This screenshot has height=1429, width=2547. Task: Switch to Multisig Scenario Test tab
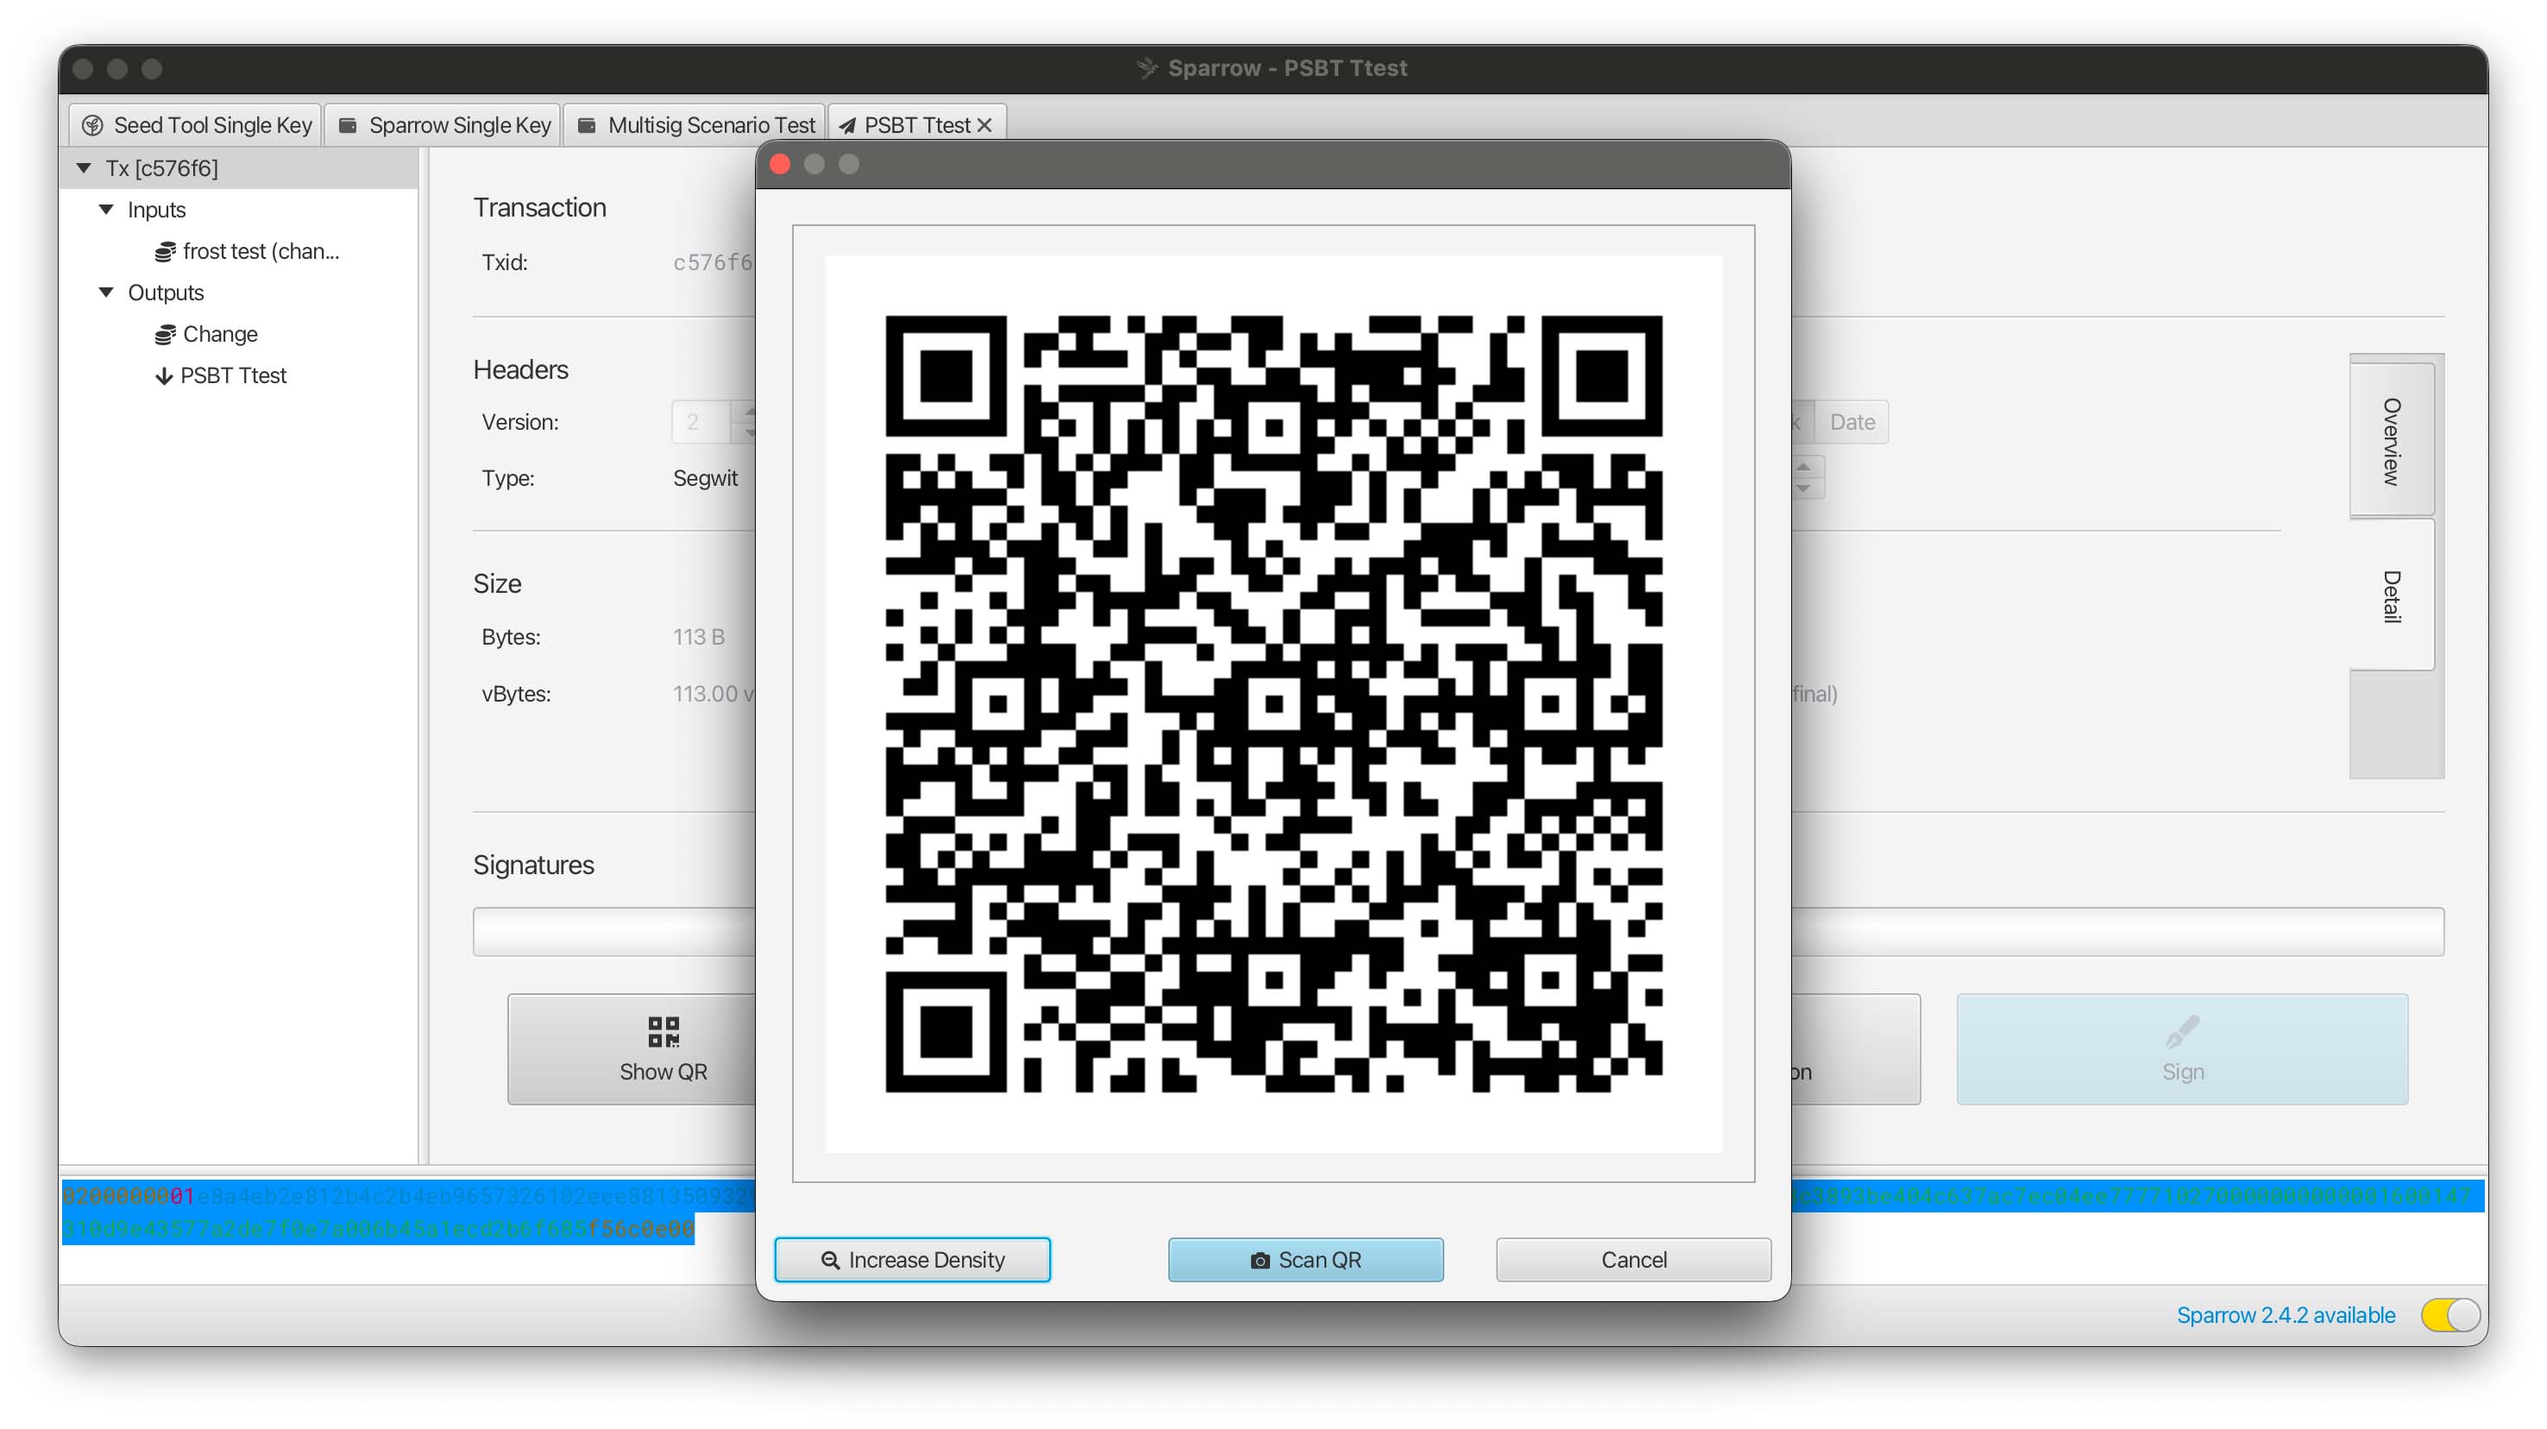[x=694, y=126]
